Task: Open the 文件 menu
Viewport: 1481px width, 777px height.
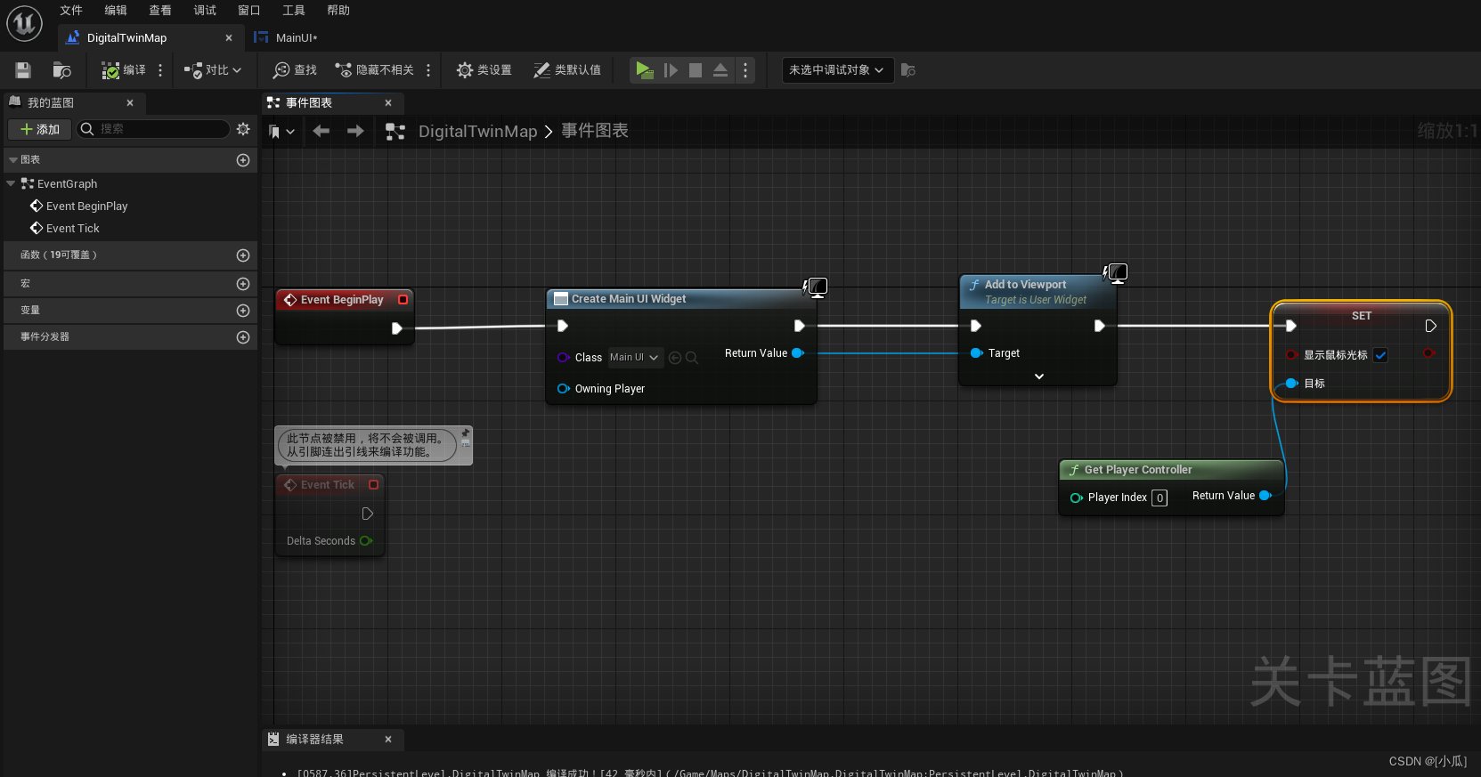Action: tap(71, 11)
